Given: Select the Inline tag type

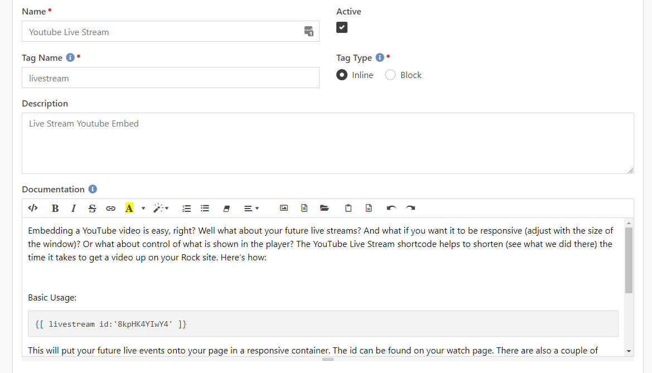Looking at the screenshot, I should (342, 75).
